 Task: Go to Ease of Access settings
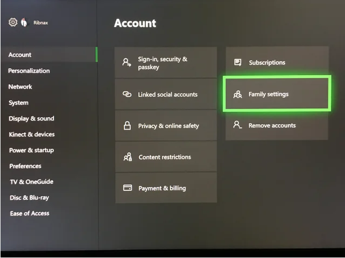click(x=30, y=213)
